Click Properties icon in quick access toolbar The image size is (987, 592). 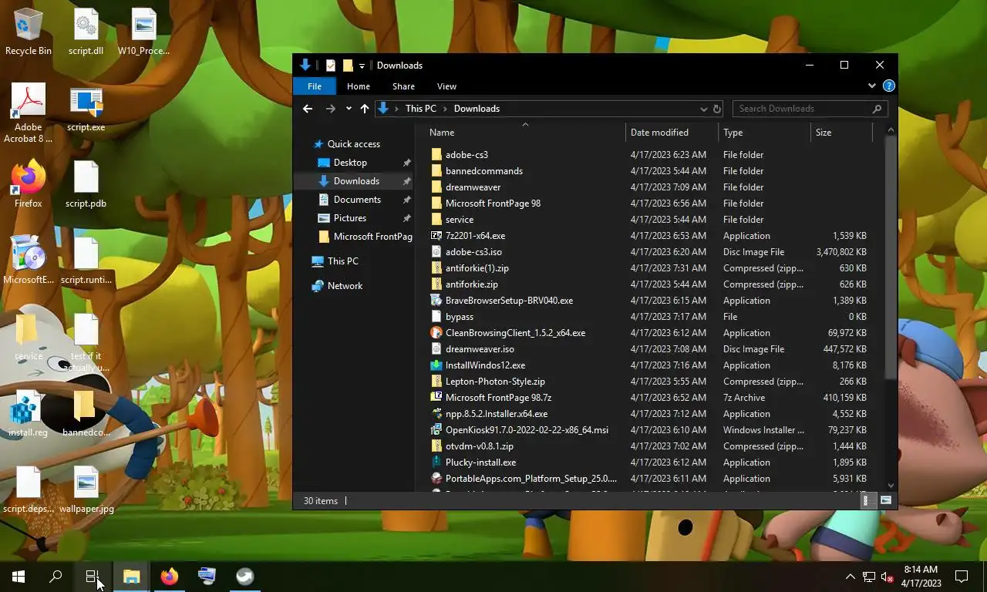tap(331, 66)
